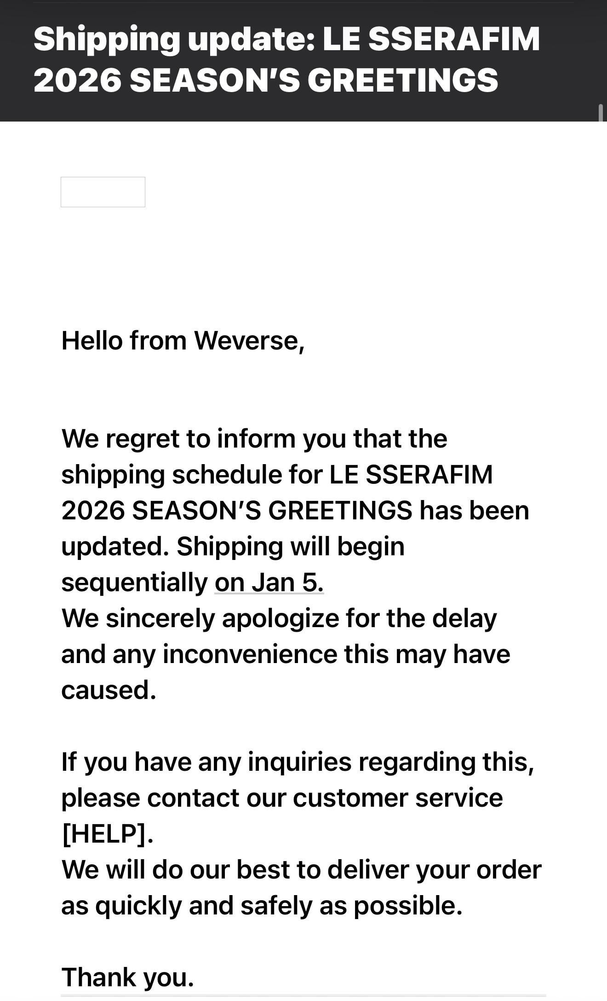Viewport: 607px width, 1001px height.
Task: Tap the word "caused." ending the apology
Action: (x=109, y=690)
